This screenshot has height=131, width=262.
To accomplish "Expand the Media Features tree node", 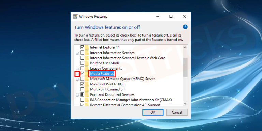I will point(77,74).
